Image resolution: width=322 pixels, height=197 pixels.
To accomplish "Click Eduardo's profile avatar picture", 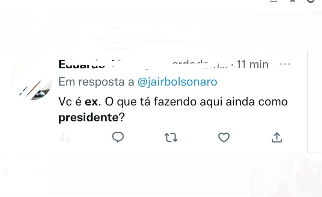I will click(x=32, y=80).
